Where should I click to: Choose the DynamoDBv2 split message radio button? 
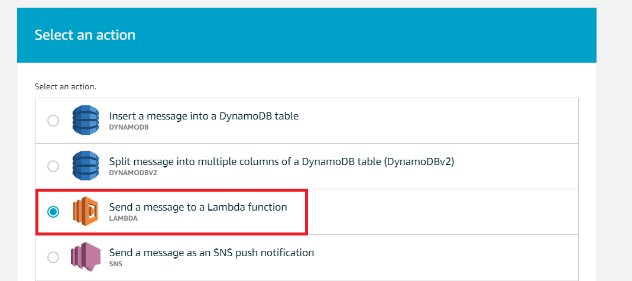tap(53, 166)
